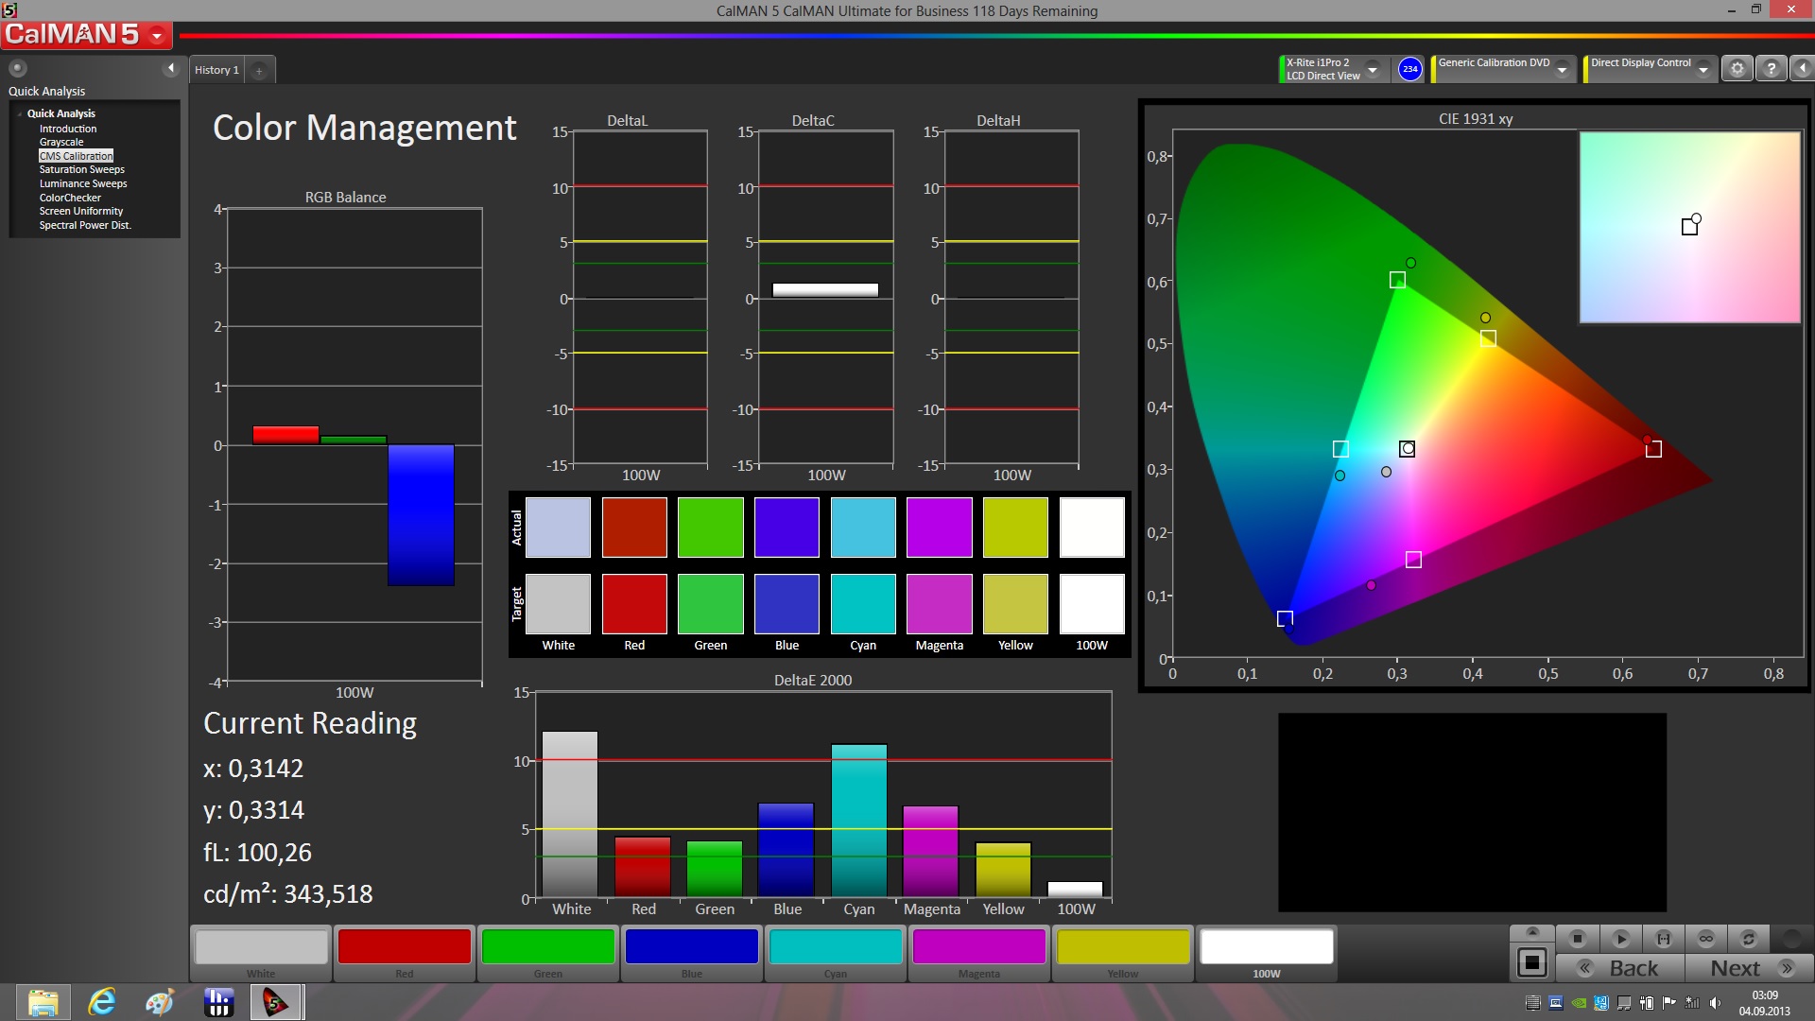Click the blue 234 meter indicator

(1409, 69)
